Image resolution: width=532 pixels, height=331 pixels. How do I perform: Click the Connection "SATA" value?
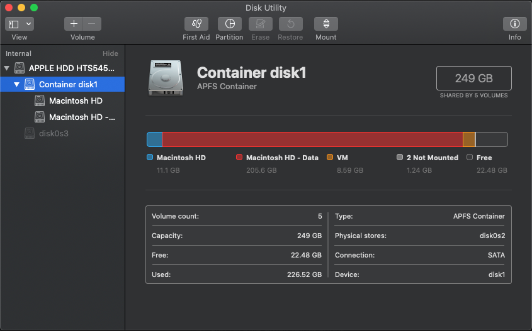coord(496,255)
